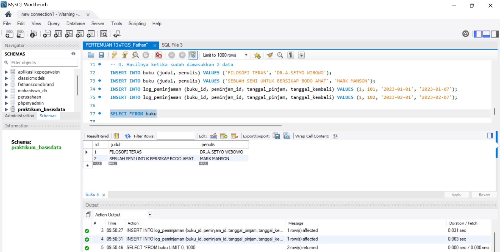The width and height of the screenshot is (500, 252).
Task: Beautify query broom icon
Action: pyautogui.click(x=270, y=55)
